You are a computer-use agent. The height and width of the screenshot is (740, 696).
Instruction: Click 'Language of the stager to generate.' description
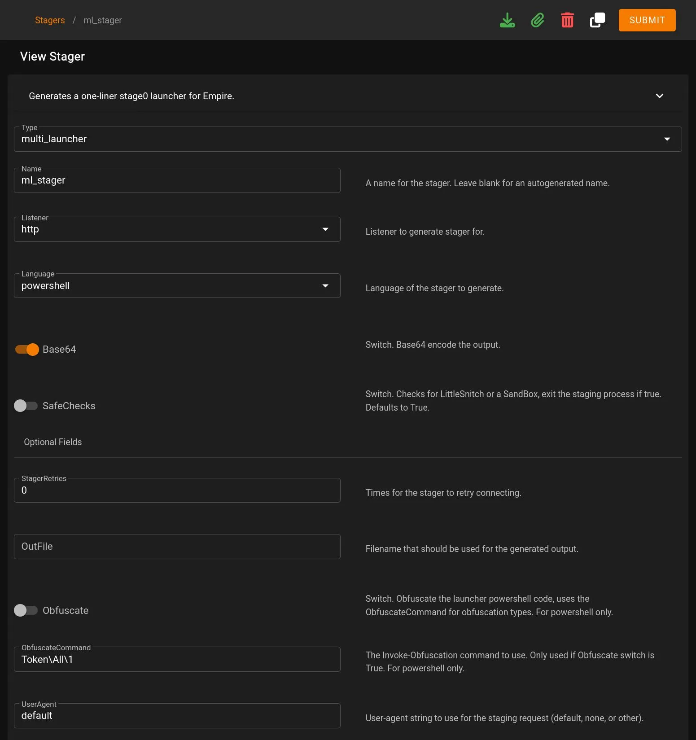434,288
